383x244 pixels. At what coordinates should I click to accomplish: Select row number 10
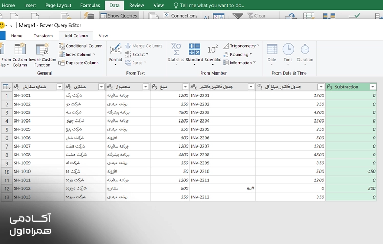click(7, 172)
